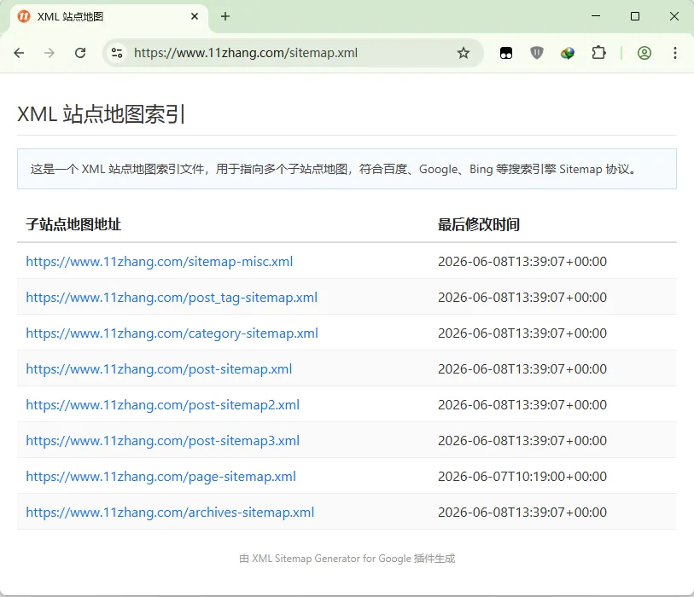The image size is (694, 597).
Task: Bookmark this page with the star icon
Action: 463,53
